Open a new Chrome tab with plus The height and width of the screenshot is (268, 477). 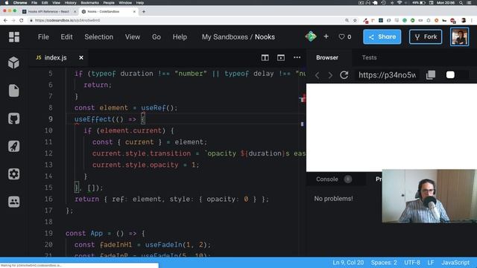tap(144, 12)
